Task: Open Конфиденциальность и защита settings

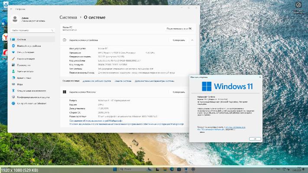Action: point(32,97)
